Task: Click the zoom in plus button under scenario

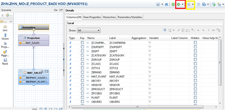Action: [45, 109]
